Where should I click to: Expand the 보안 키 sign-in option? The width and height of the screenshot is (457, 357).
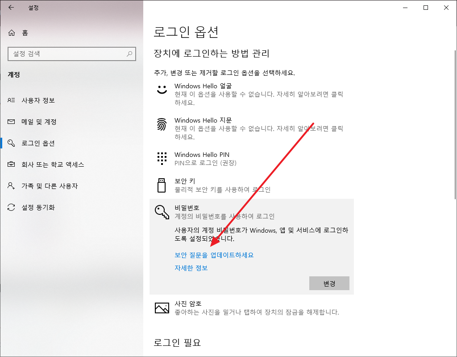pyautogui.click(x=252, y=185)
